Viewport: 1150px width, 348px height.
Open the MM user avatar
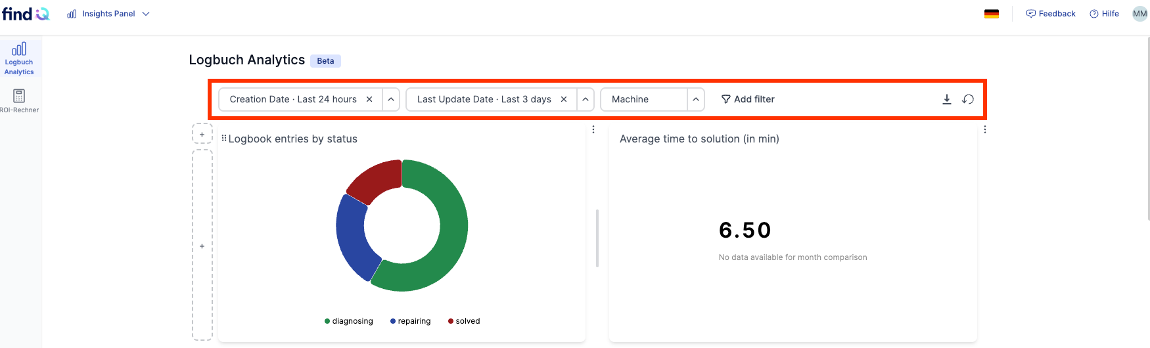1140,14
